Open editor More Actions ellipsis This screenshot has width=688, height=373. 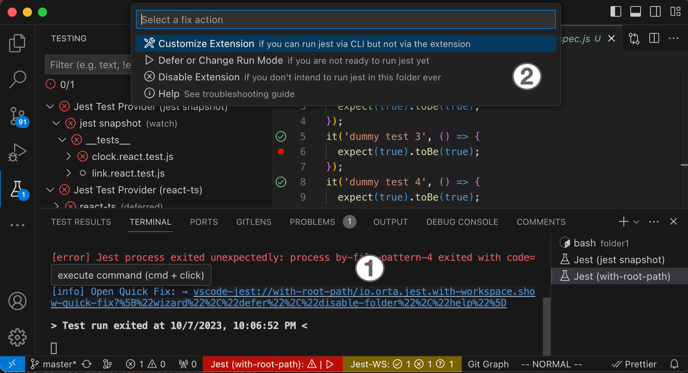[674, 38]
